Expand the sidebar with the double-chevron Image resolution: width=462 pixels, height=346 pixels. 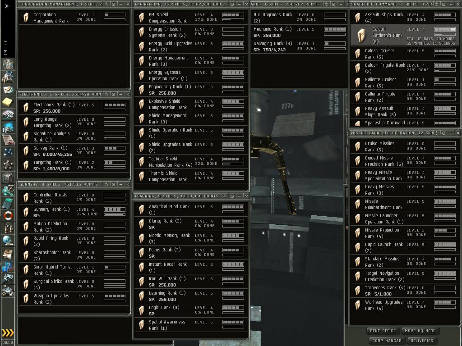tap(7, 6)
